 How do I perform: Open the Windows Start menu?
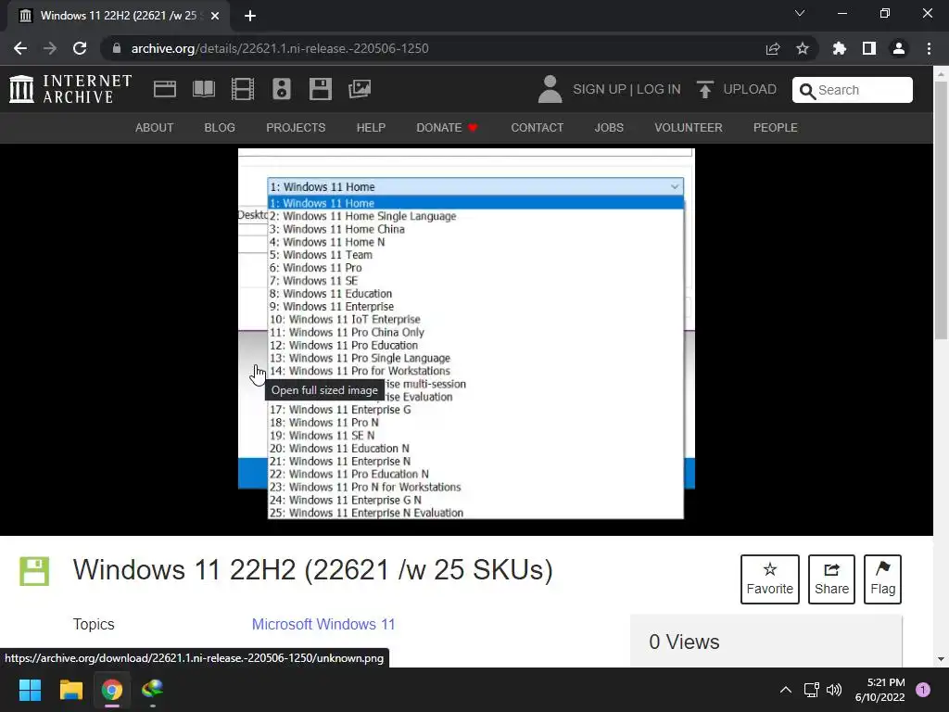(x=30, y=690)
